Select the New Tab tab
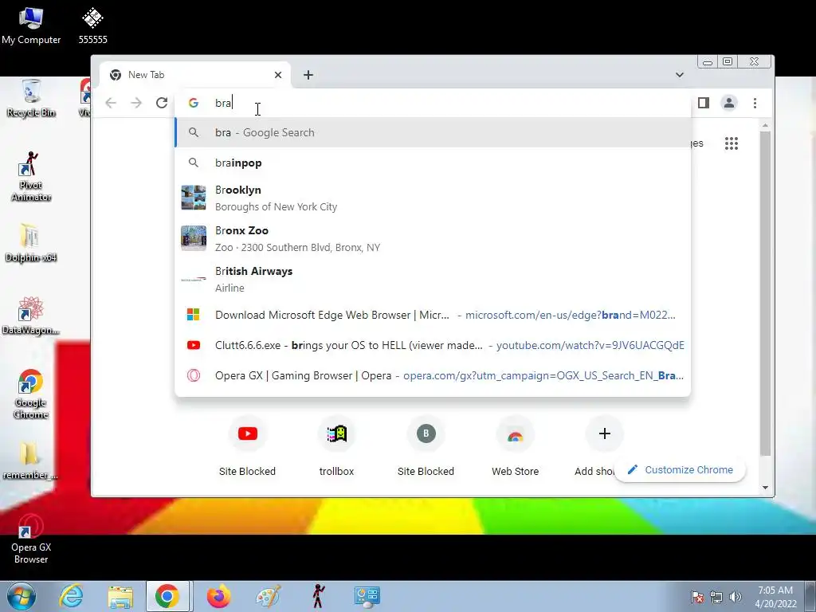The image size is (816, 612). (194, 75)
